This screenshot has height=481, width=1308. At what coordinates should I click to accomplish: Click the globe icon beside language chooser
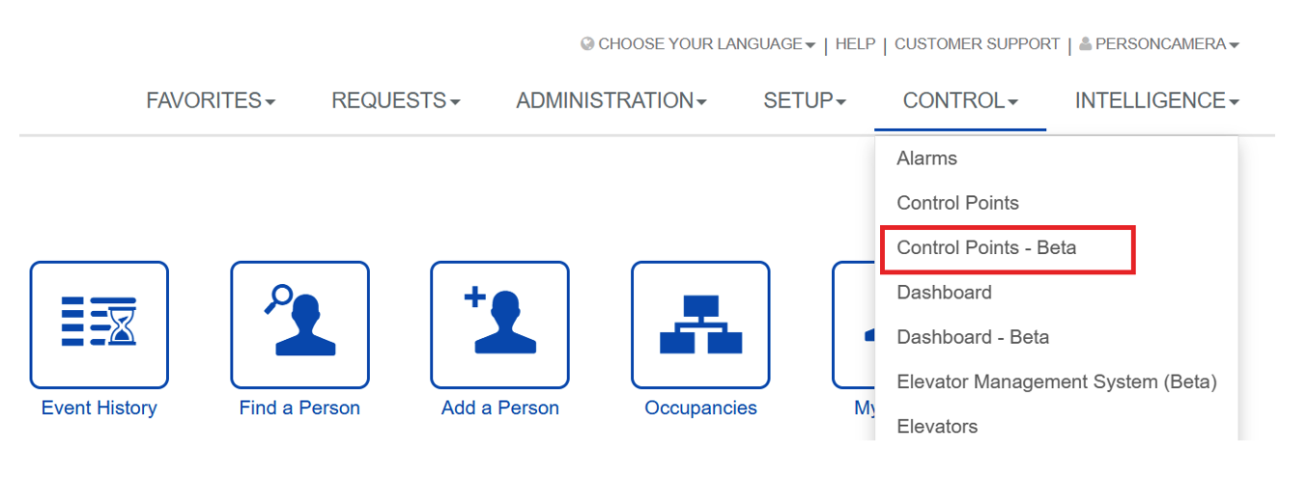(x=587, y=44)
